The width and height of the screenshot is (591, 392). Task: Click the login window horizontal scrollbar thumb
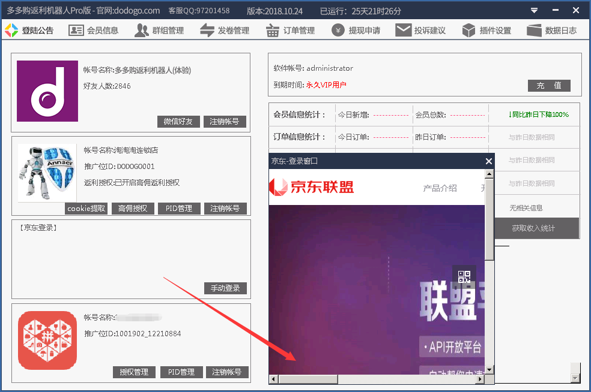pos(308,379)
